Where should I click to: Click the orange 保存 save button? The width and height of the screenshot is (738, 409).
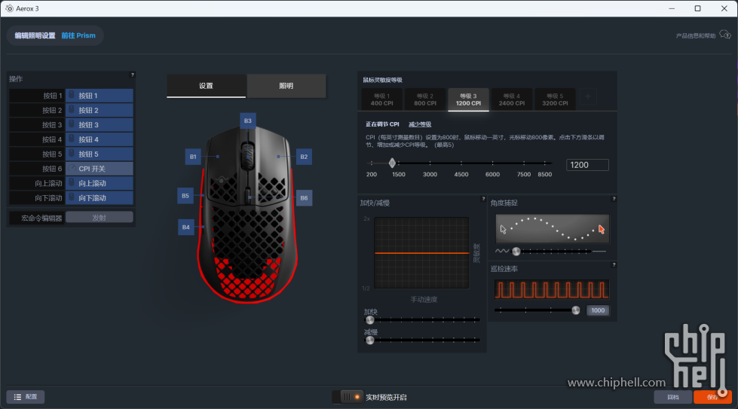click(712, 397)
